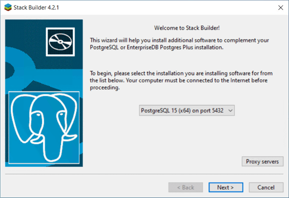Click the PostgreSQL elephant logo
The image size is (289, 198).
coord(44,127)
